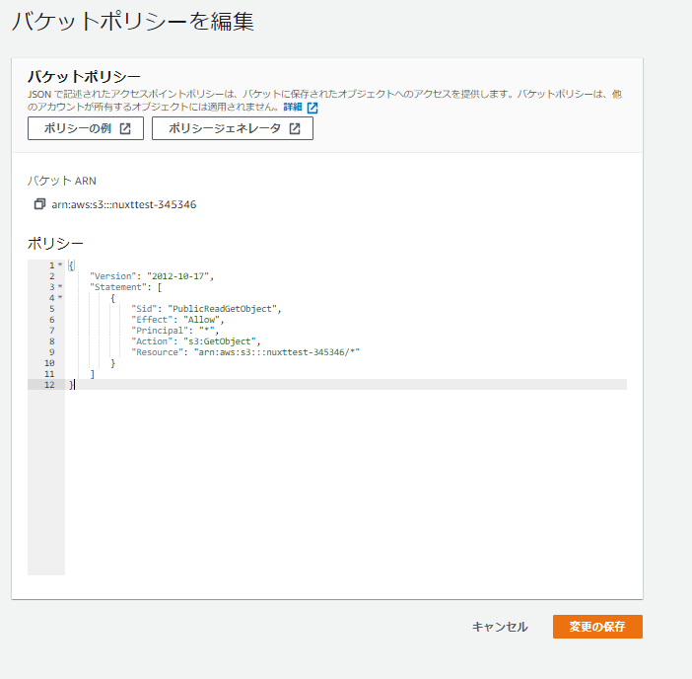Image resolution: width=692 pixels, height=679 pixels.
Task: Click the "Sid": "PublicReadGetObject" line
Action: click(206, 309)
